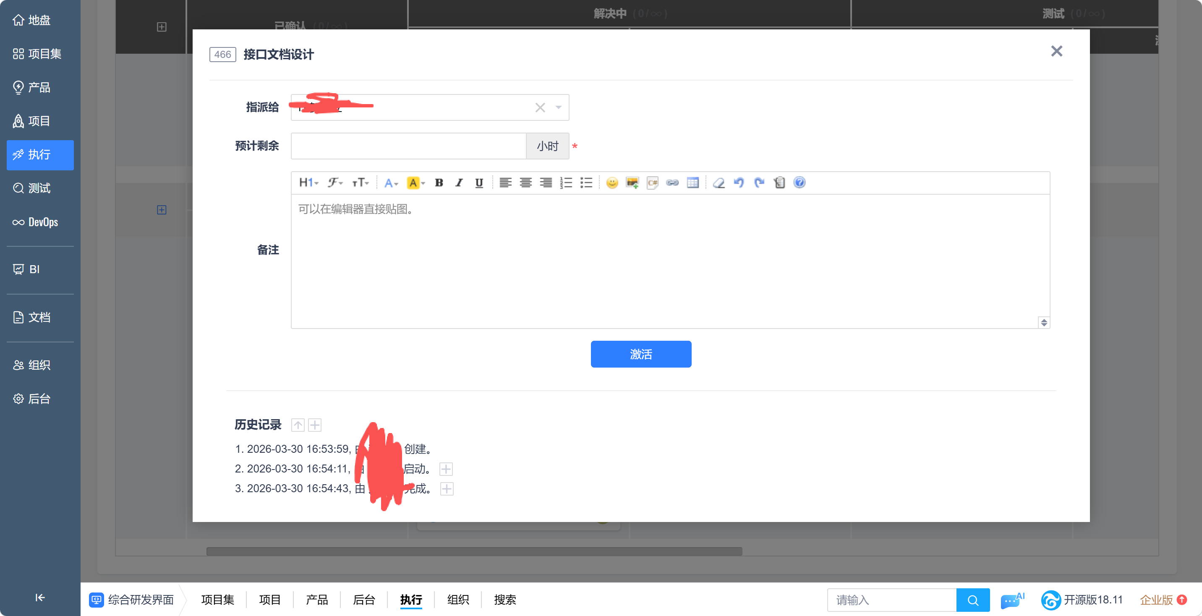Expand details of history record 2
This screenshot has width=1202, height=616.
(x=446, y=469)
